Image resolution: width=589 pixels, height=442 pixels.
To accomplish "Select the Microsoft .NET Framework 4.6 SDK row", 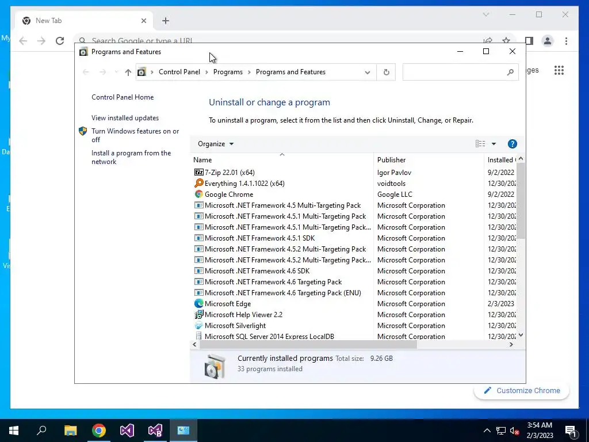I will (x=257, y=270).
